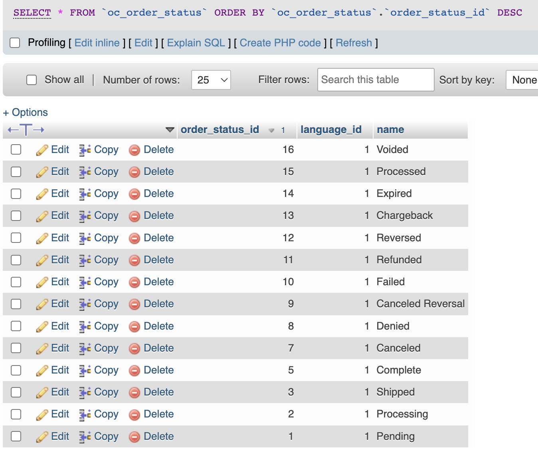Viewport: 538px width, 453px height.
Task: Sort by the order_status_id column header
Action: coord(220,129)
